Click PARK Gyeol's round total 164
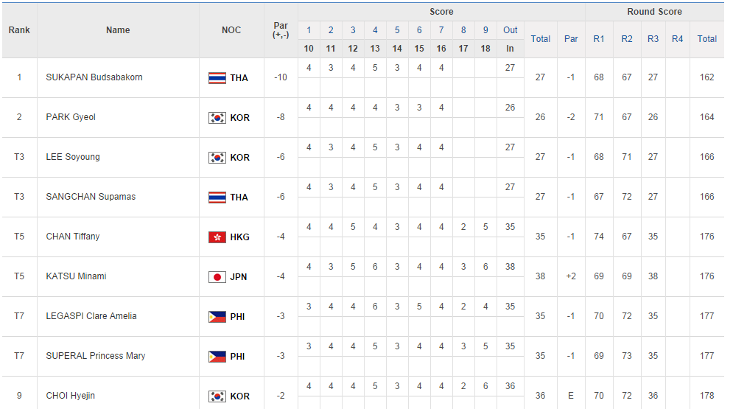733x409 pixels. 707,117
